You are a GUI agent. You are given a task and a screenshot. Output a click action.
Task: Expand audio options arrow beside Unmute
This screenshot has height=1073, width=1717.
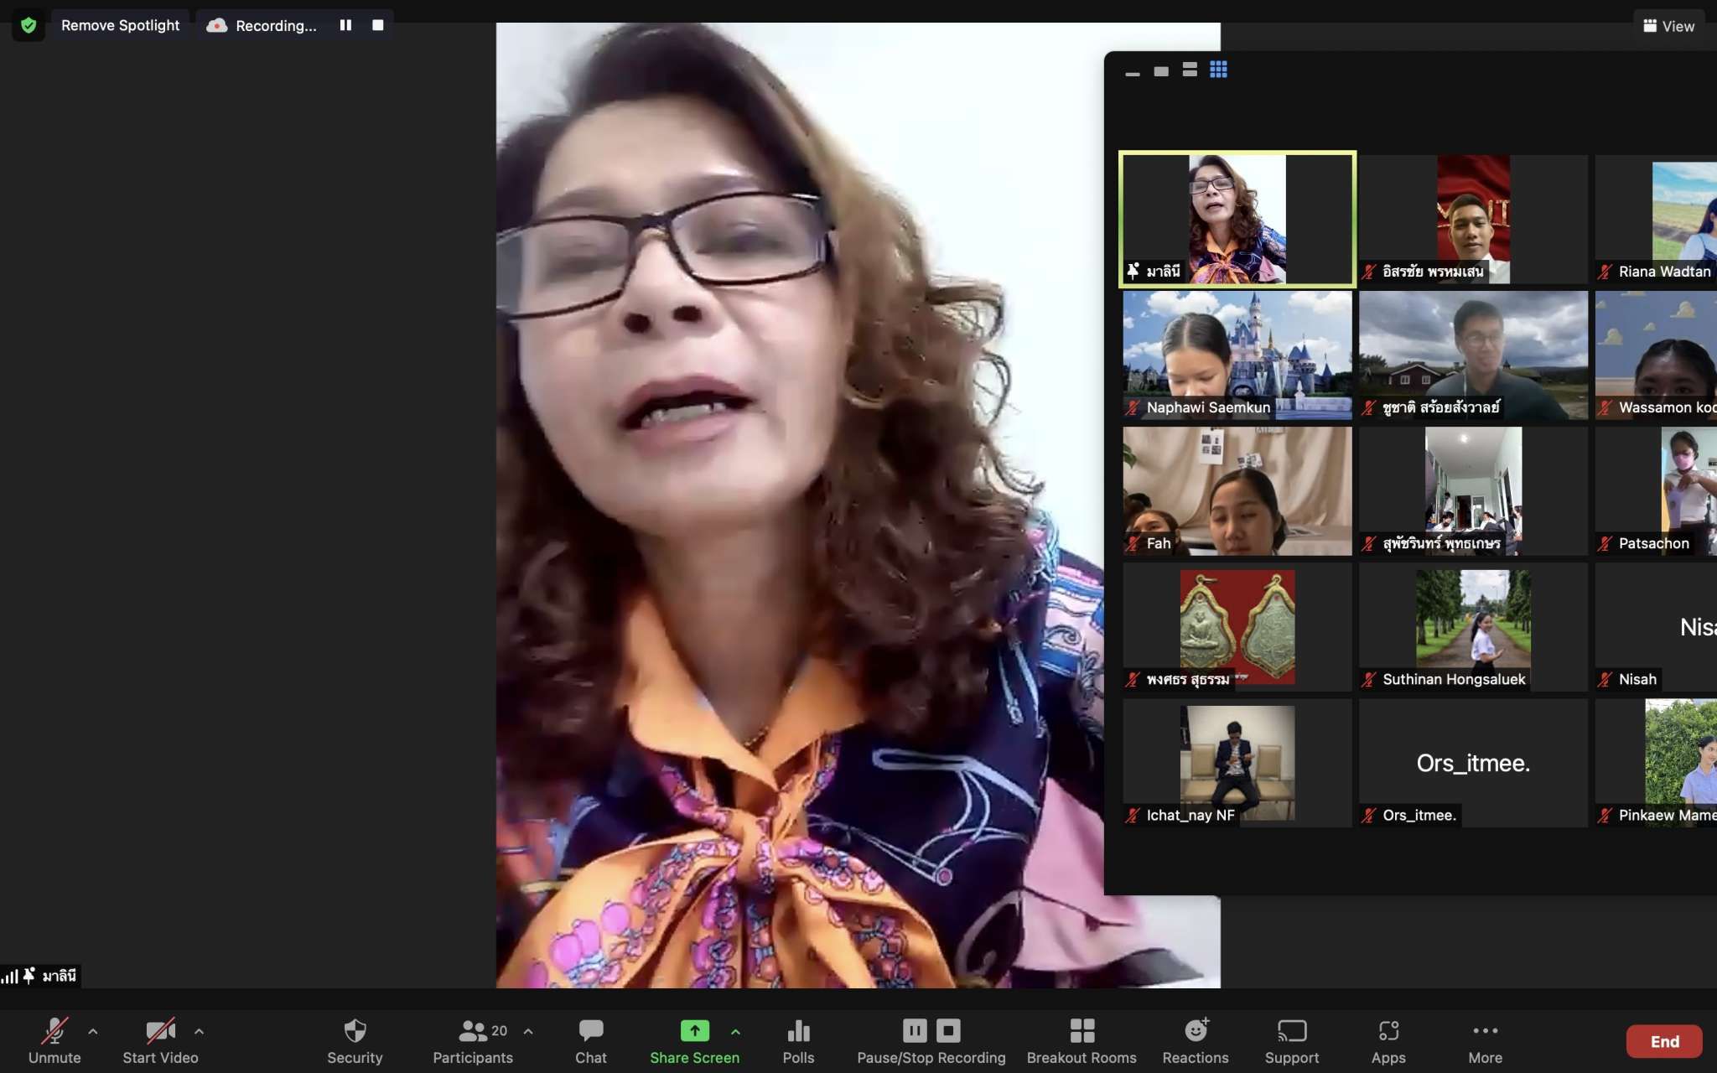click(93, 1031)
